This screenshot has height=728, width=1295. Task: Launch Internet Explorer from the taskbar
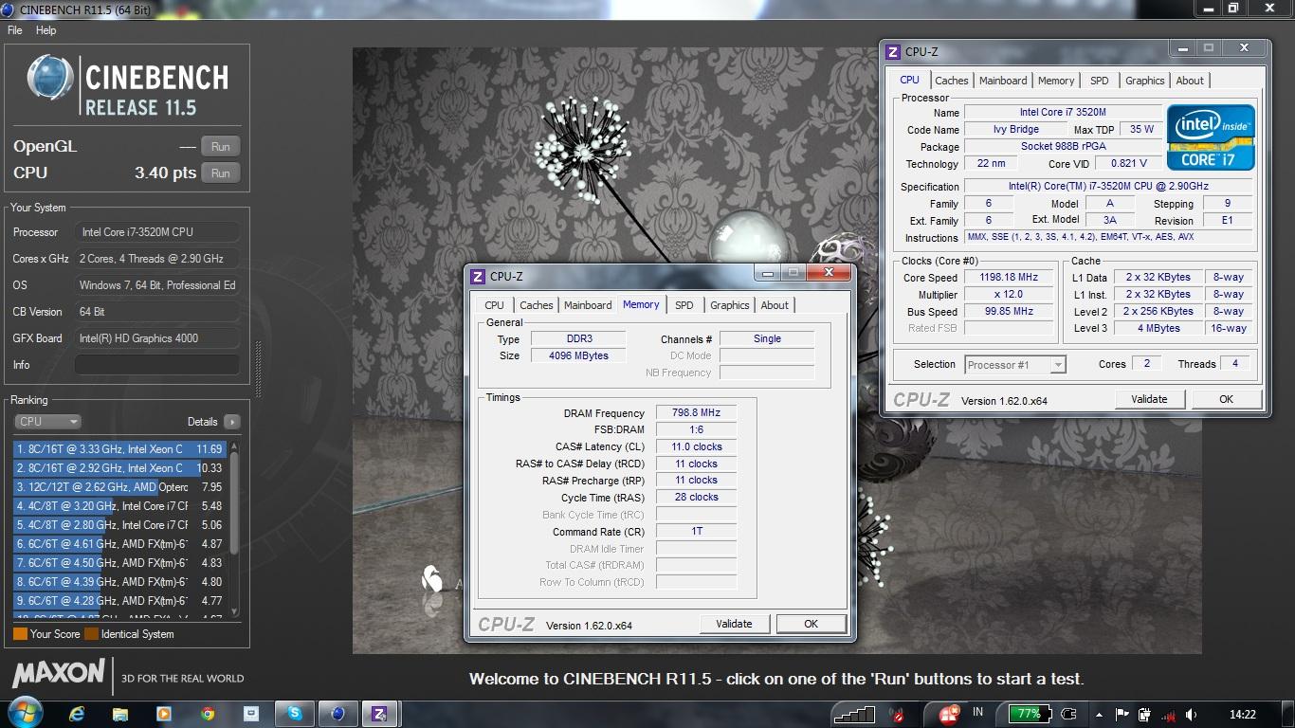(x=77, y=714)
